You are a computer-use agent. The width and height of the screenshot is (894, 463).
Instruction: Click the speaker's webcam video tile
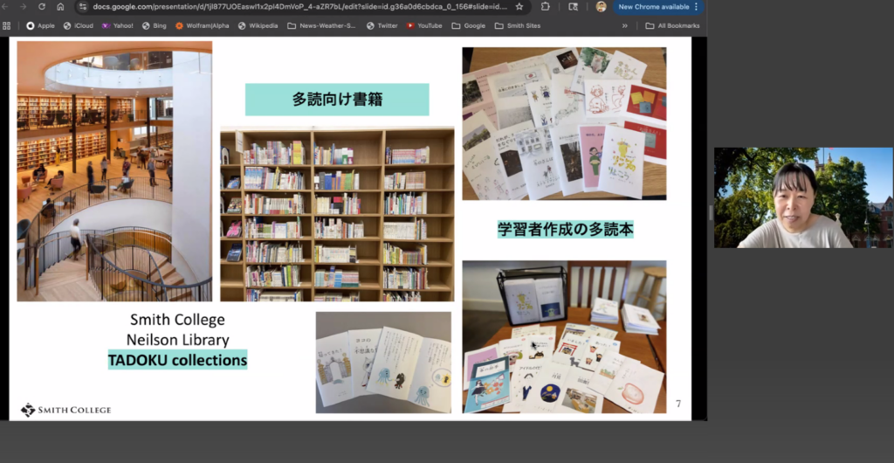pyautogui.click(x=803, y=197)
